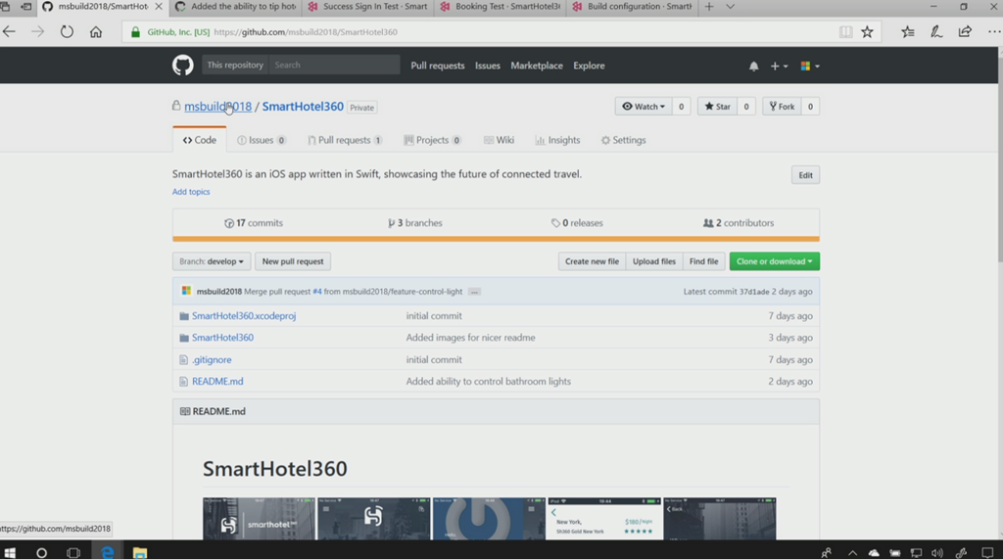Open the Clone or download dropdown

click(x=774, y=261)
